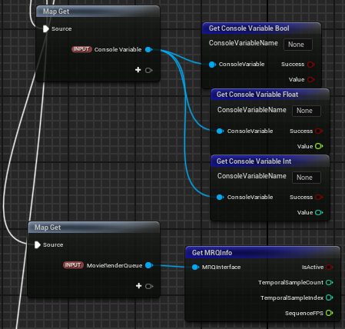Screen dimensions: 345x329
Task: Click the Success pin on Get Console Variable Float
Action: pyautogui.click(x=319, y=131)
